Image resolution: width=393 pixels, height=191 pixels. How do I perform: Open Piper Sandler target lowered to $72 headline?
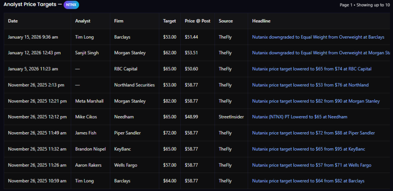[x=313, y=133]
